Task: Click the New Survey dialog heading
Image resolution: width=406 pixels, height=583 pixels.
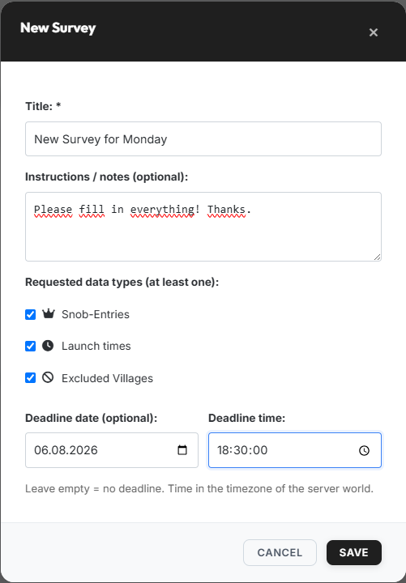Action: [58, 28]
